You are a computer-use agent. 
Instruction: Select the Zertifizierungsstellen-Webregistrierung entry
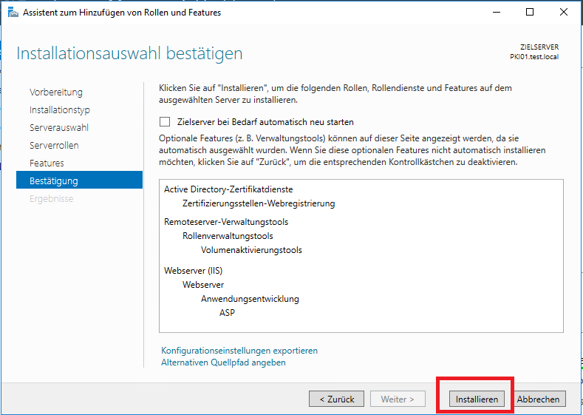(x=259, y=203)
